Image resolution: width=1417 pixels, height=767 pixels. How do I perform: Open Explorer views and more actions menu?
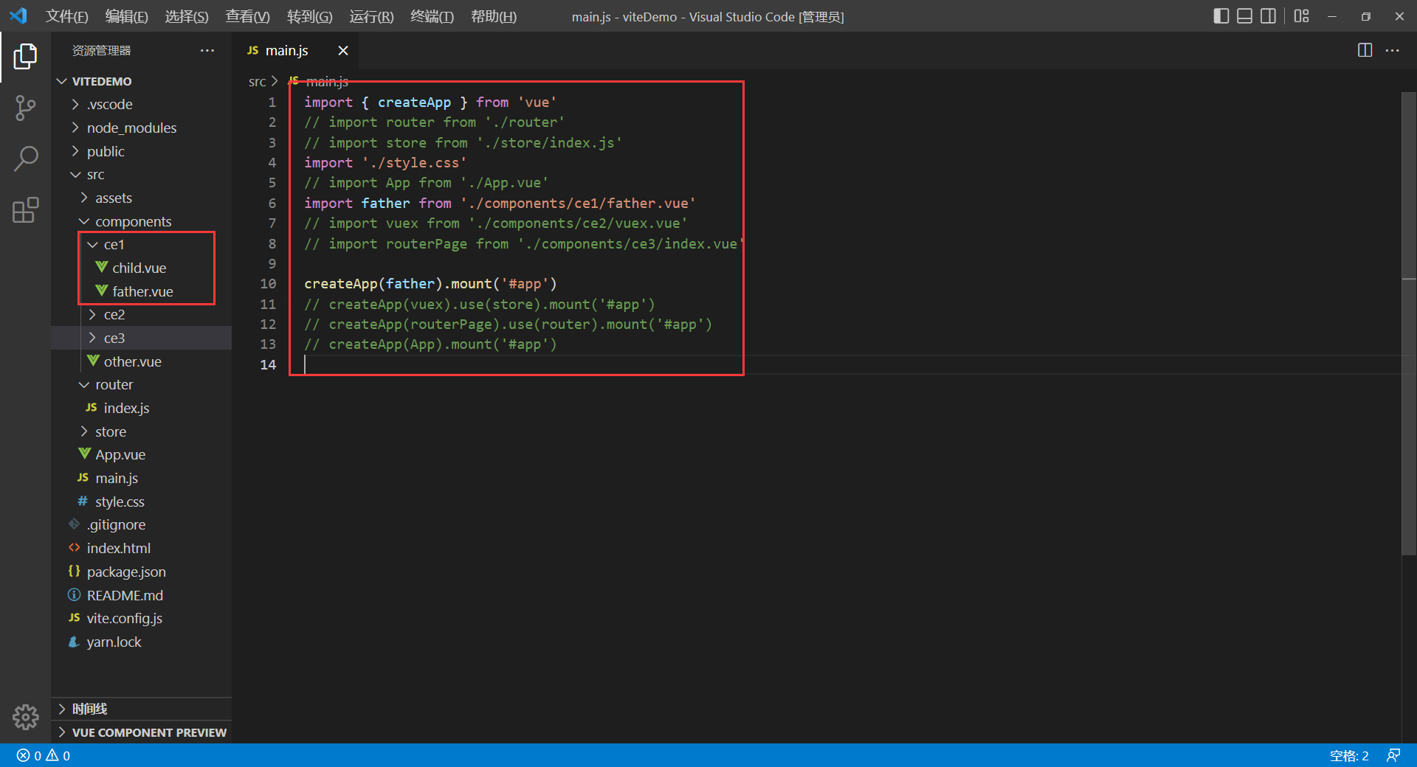[x=207, y=50]
